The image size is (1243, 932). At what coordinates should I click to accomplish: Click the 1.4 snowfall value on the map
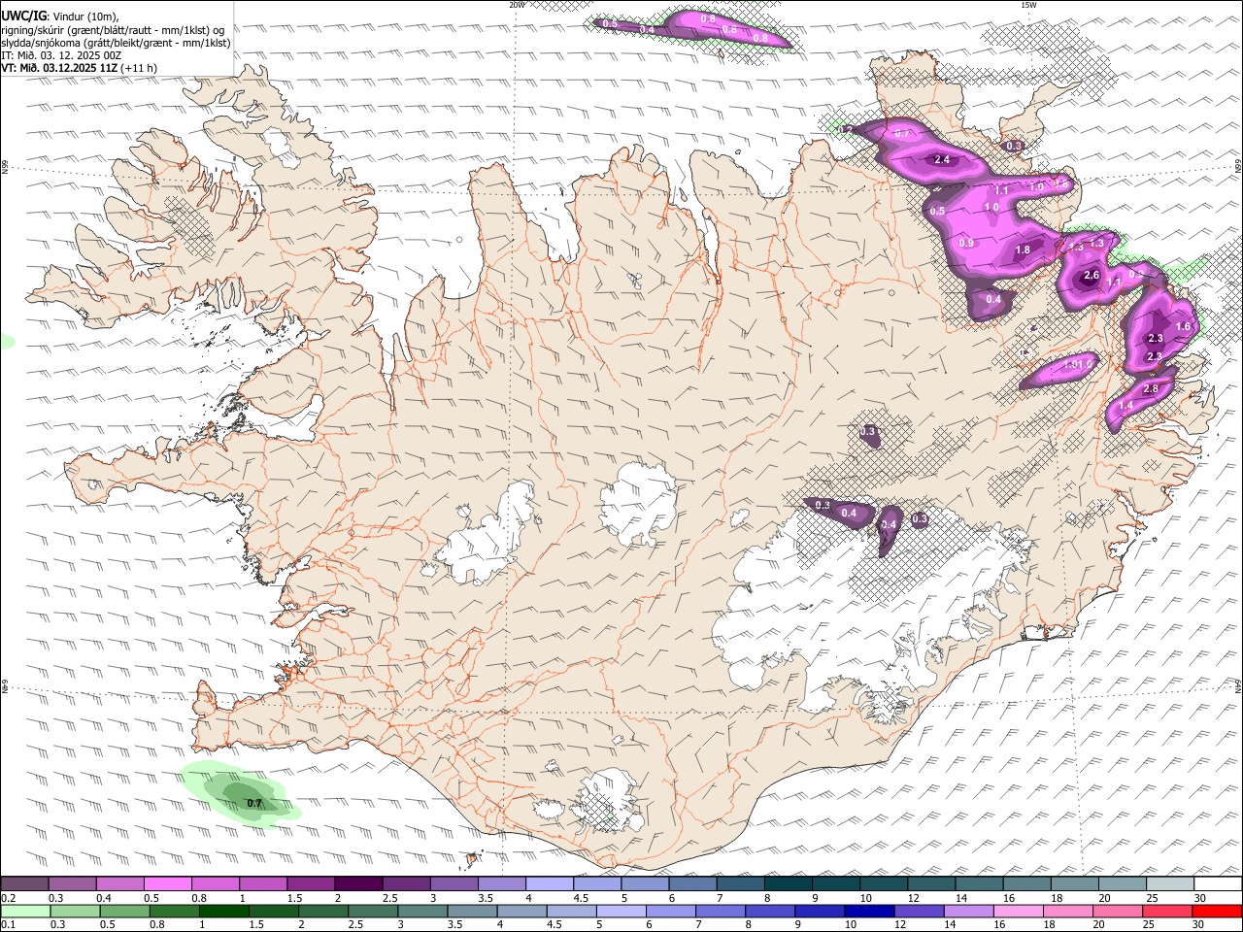coord(1126,406)
